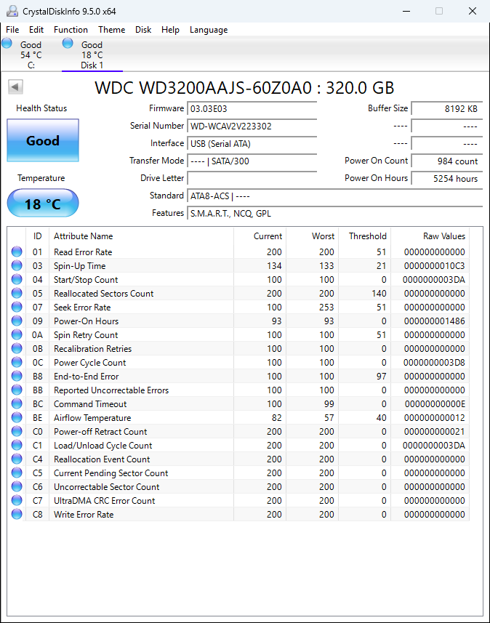Click the status orb for Load/Unload Cycle Count
Screen dimensions: 490x623
point(17,445)
